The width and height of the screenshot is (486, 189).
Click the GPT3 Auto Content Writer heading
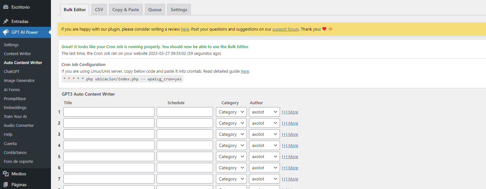coord(88,94)
